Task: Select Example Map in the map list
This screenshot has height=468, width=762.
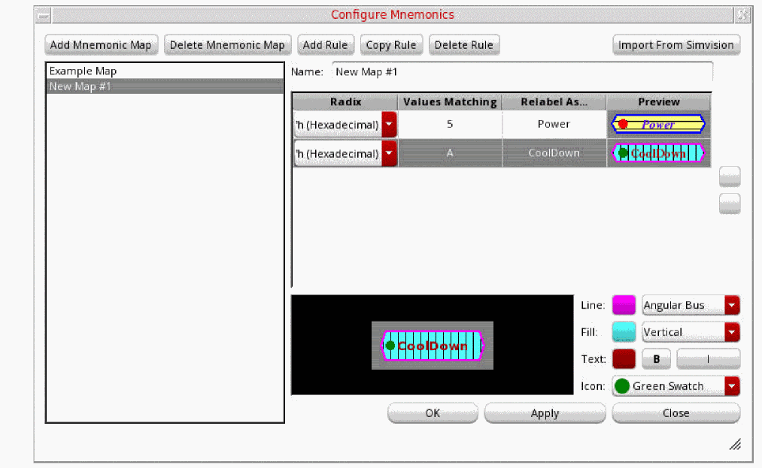Action: point(83,71)
